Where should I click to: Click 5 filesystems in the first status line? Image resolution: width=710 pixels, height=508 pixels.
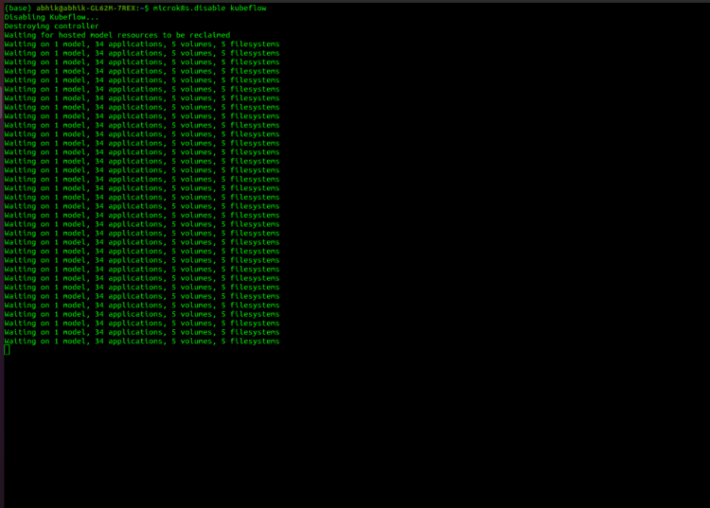pyautogui.click(x=250, y=44)
